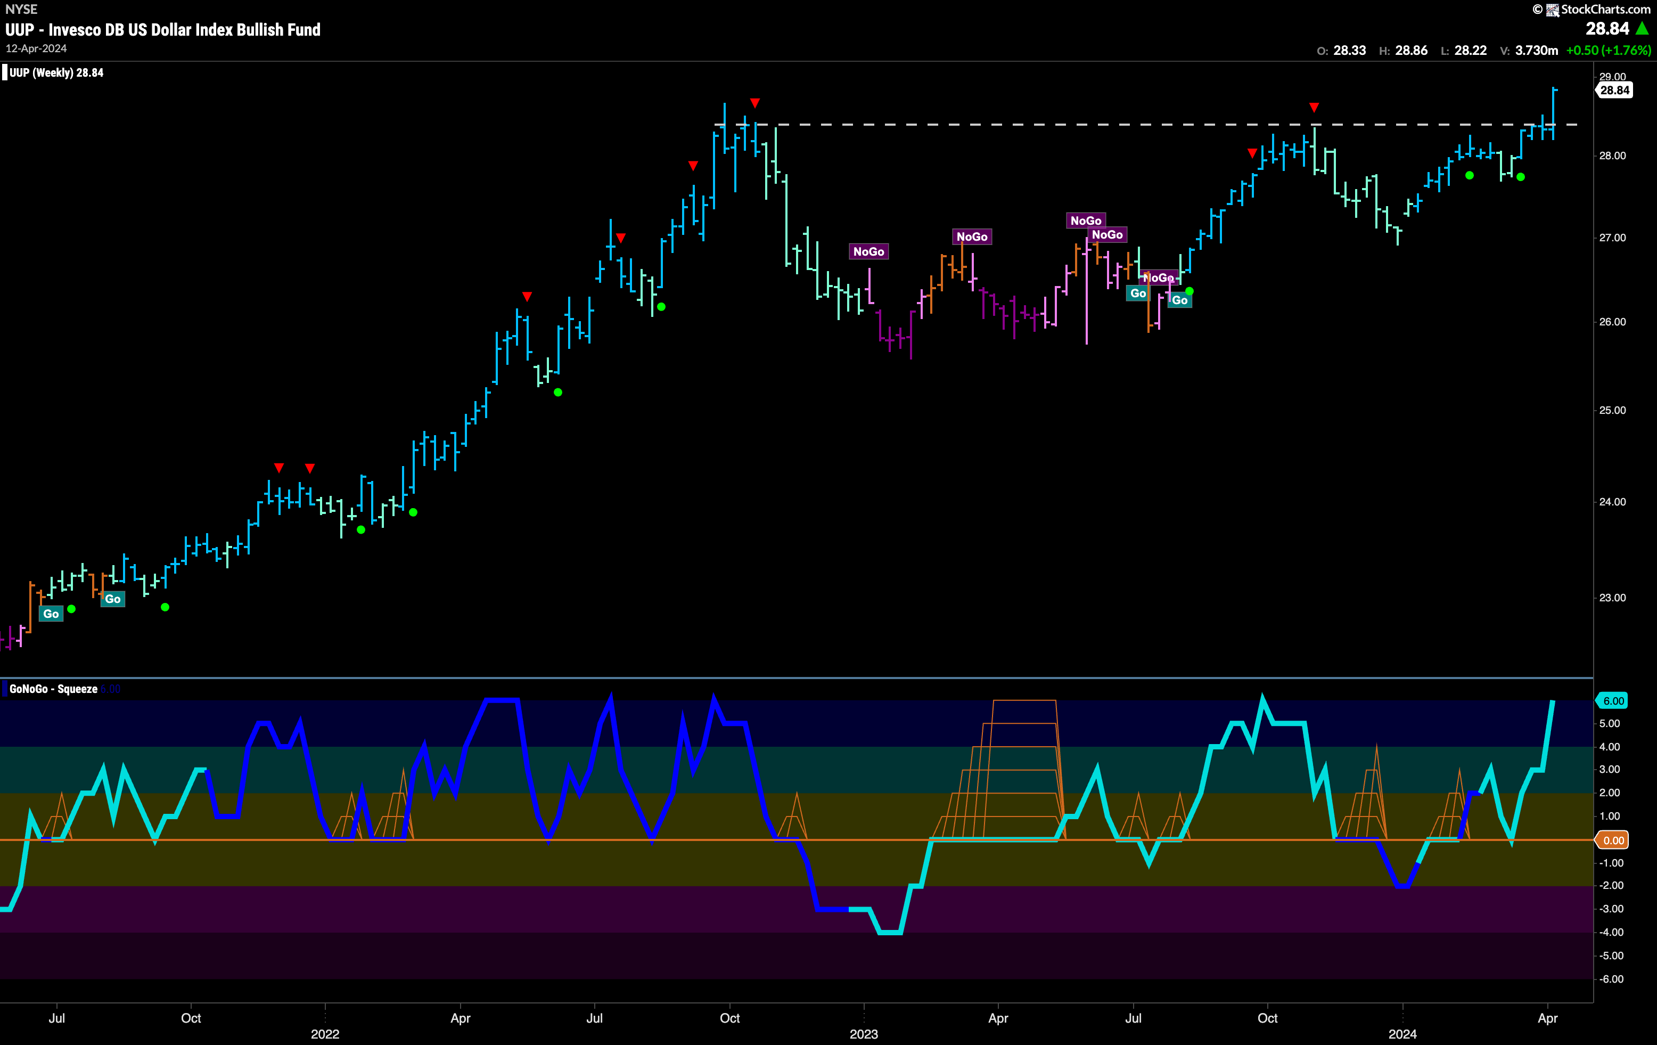
Task: Click the NoGo label near 27.00 in March 2023
Action: pos(972,237)
